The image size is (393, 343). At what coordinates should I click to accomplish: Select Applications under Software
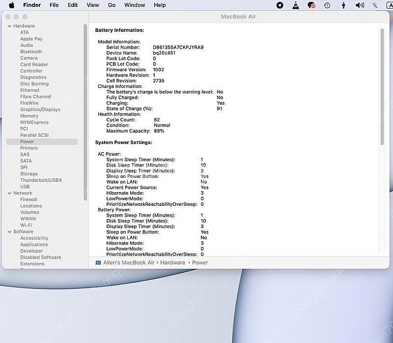tap(34, 244)
